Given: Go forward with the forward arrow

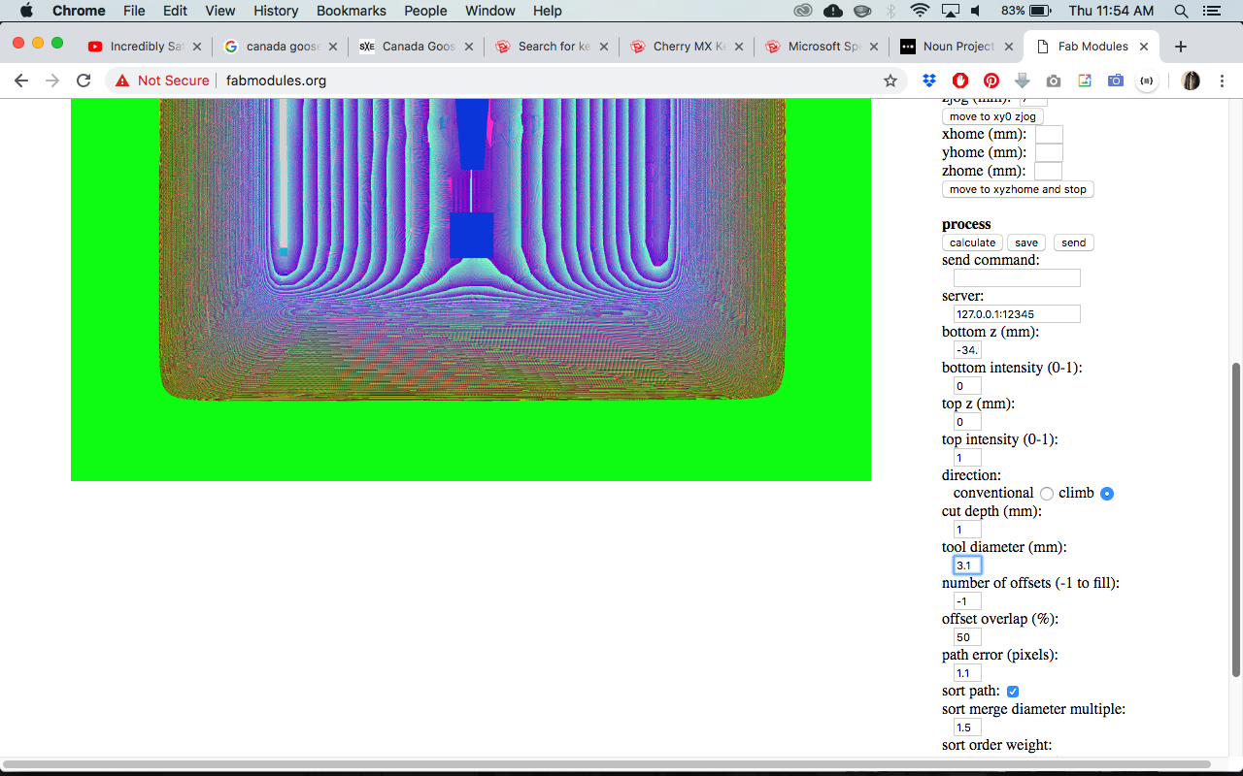Looking at the screenshot, I should pos(52,81).
